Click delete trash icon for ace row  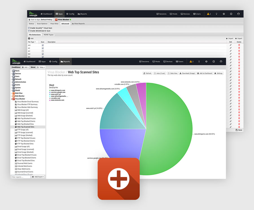coord(239,45)
